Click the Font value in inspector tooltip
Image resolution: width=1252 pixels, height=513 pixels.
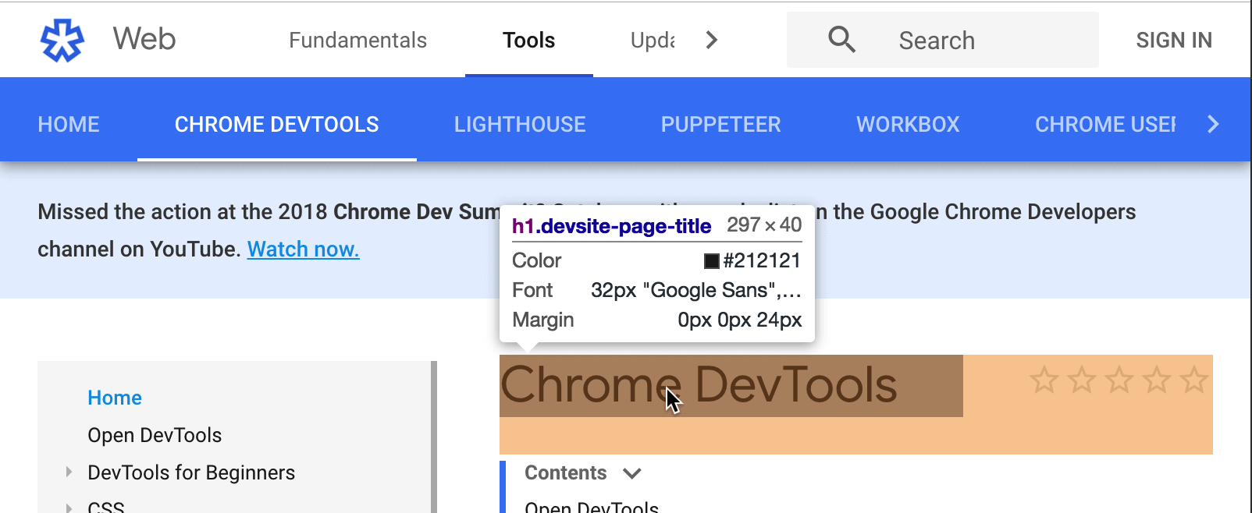[x=696, y=290]
